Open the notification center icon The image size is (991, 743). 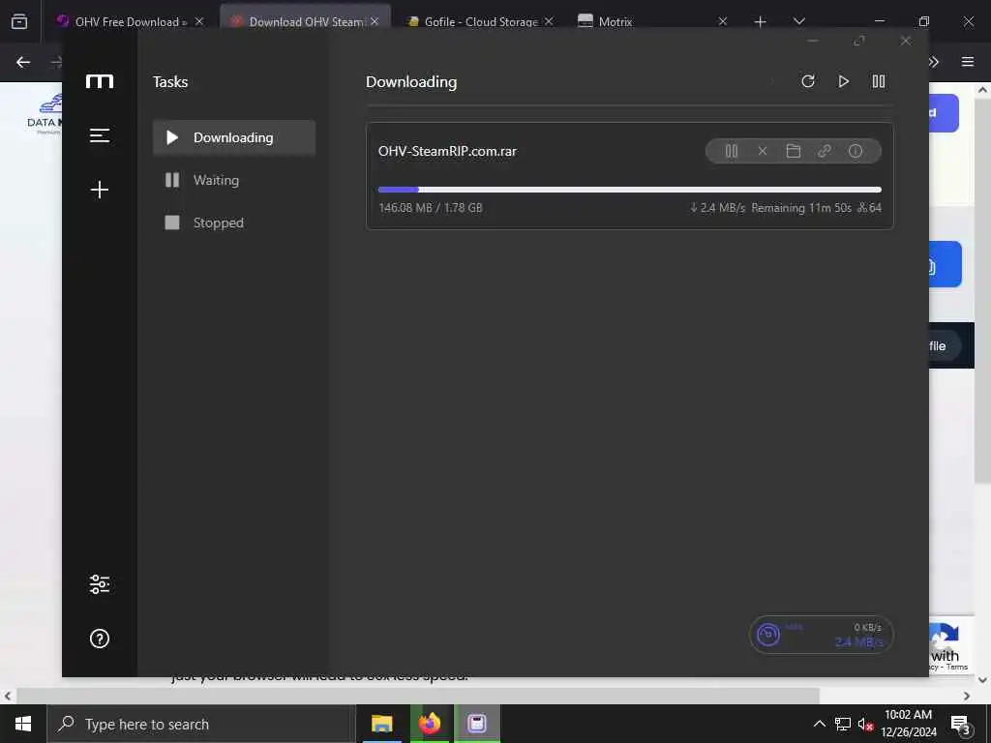(960, 725)
